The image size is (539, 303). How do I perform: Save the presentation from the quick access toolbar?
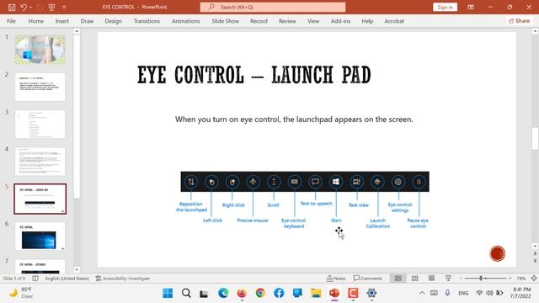pyautogui.click(x=11, y=7)
